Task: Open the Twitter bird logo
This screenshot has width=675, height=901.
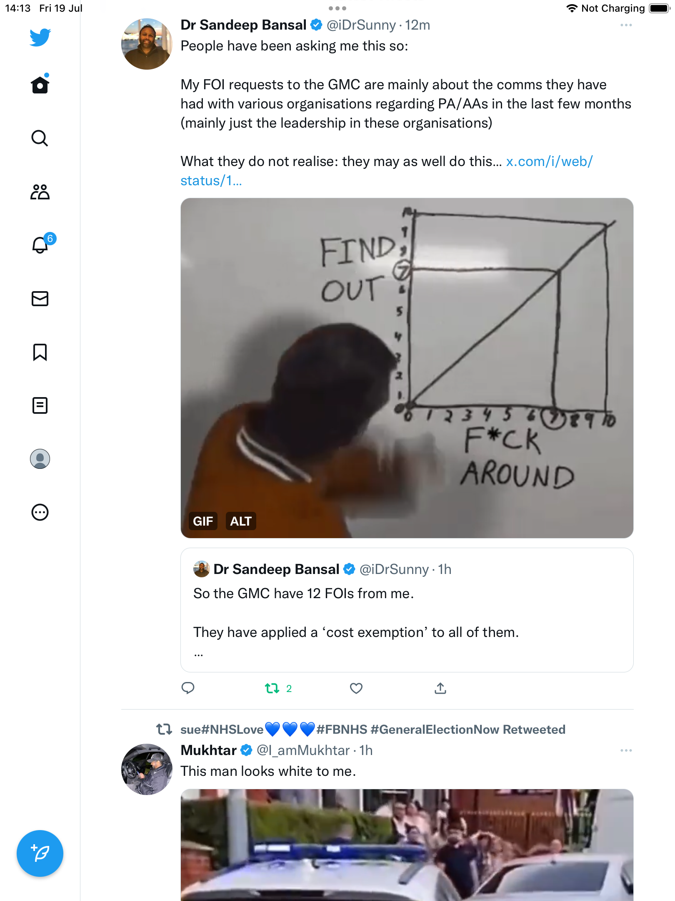Action: tap(40, 38)
